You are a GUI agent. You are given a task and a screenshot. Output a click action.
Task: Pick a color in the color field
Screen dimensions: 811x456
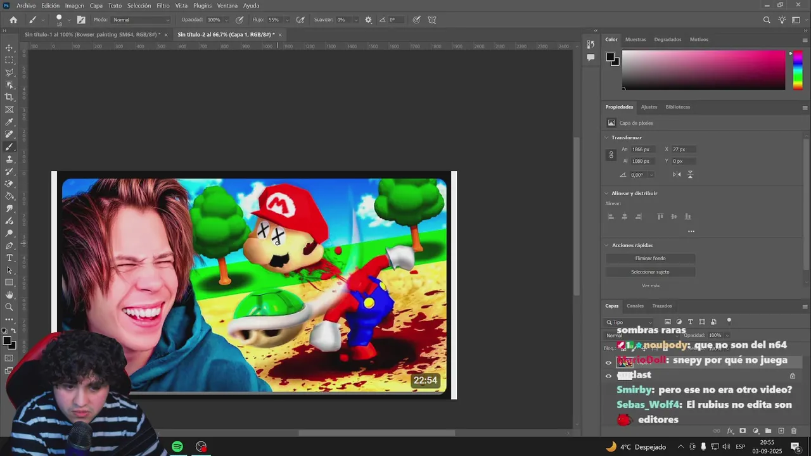tap(703, 70)
